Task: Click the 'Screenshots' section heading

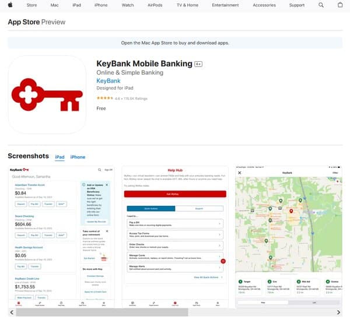Action: click(29, 156)
